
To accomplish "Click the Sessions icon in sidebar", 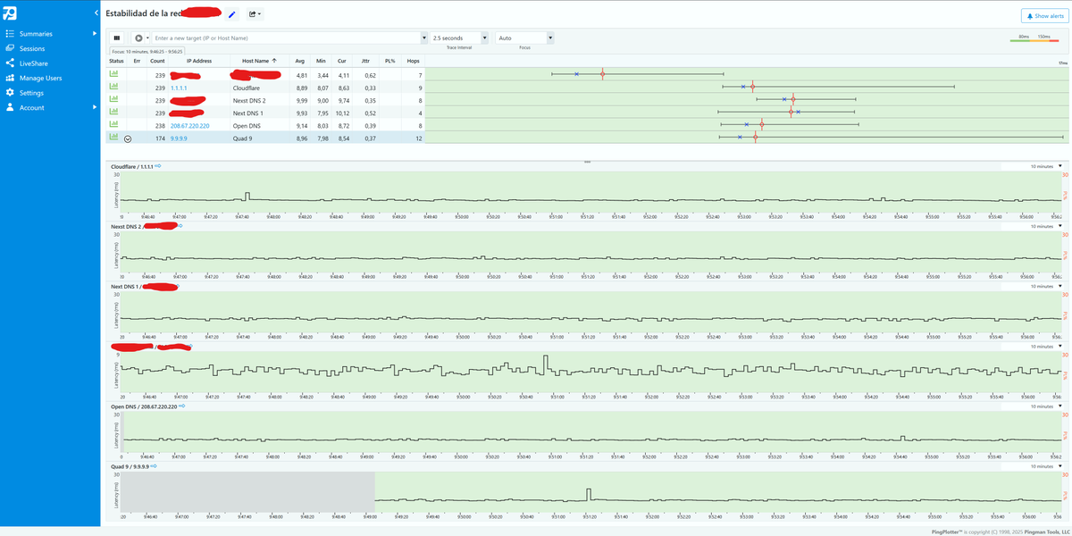I will click(x=10, y=48).
